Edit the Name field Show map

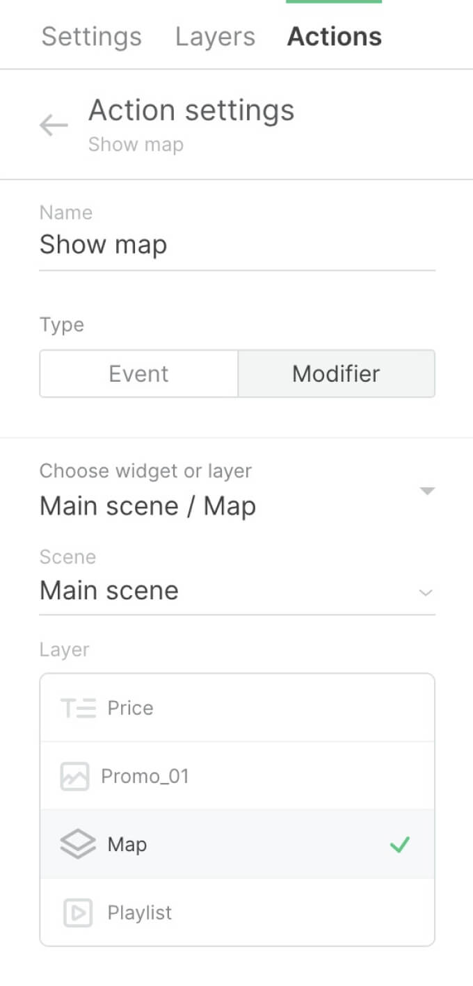click(236, 245)
